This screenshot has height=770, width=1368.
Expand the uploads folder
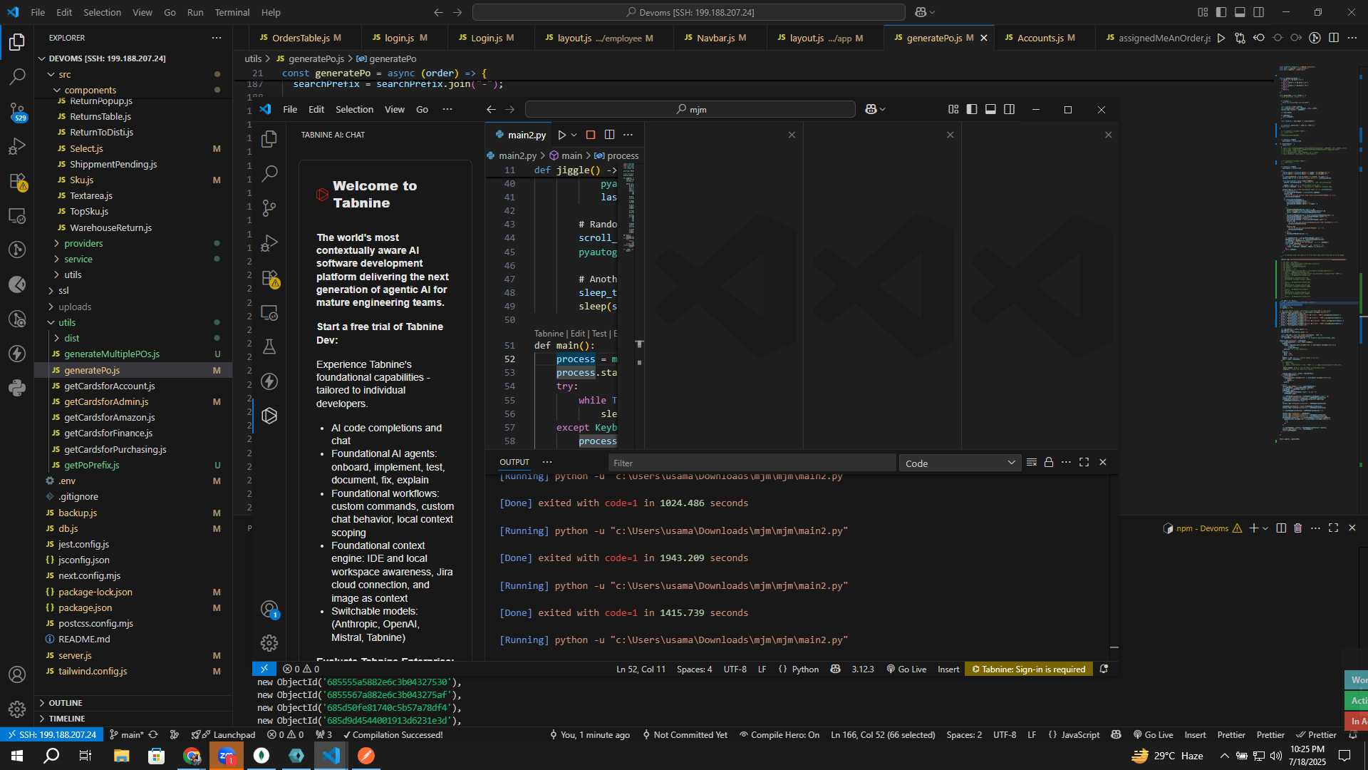(75, 307)
